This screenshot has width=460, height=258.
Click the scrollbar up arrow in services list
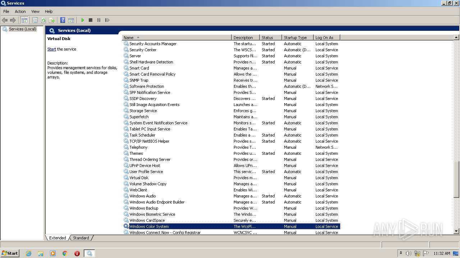(x=456, y=38)
